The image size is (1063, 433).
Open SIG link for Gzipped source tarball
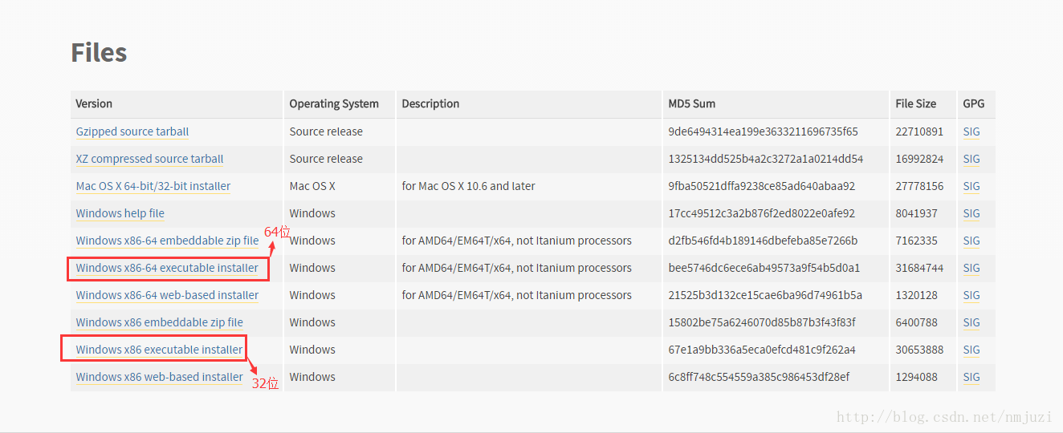971,132
